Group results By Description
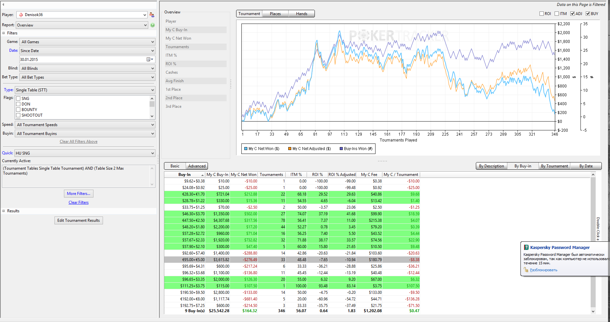 click(x=492, y=166)
